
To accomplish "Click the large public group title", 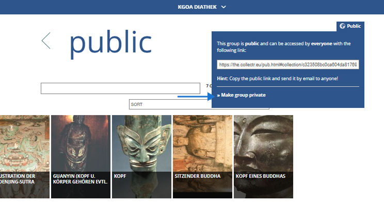I will [110, 44].
